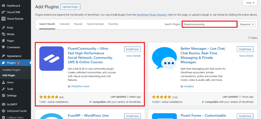Click the Posts pushpin icon
The height and width of the screenshot is (119, 261).
point(3,28)
